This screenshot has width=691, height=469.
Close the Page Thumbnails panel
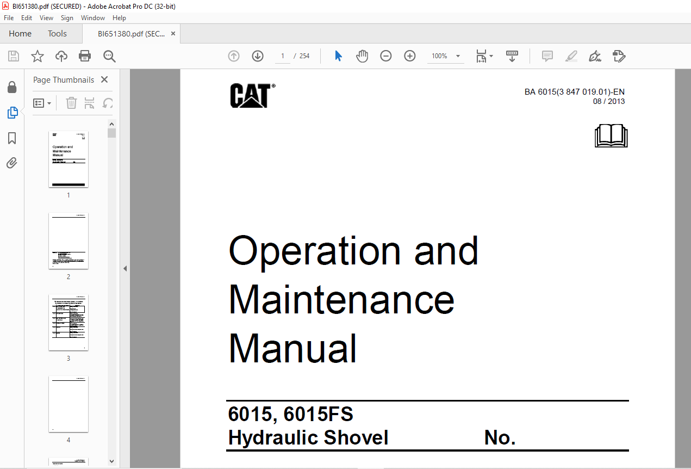tap(104, 80)
